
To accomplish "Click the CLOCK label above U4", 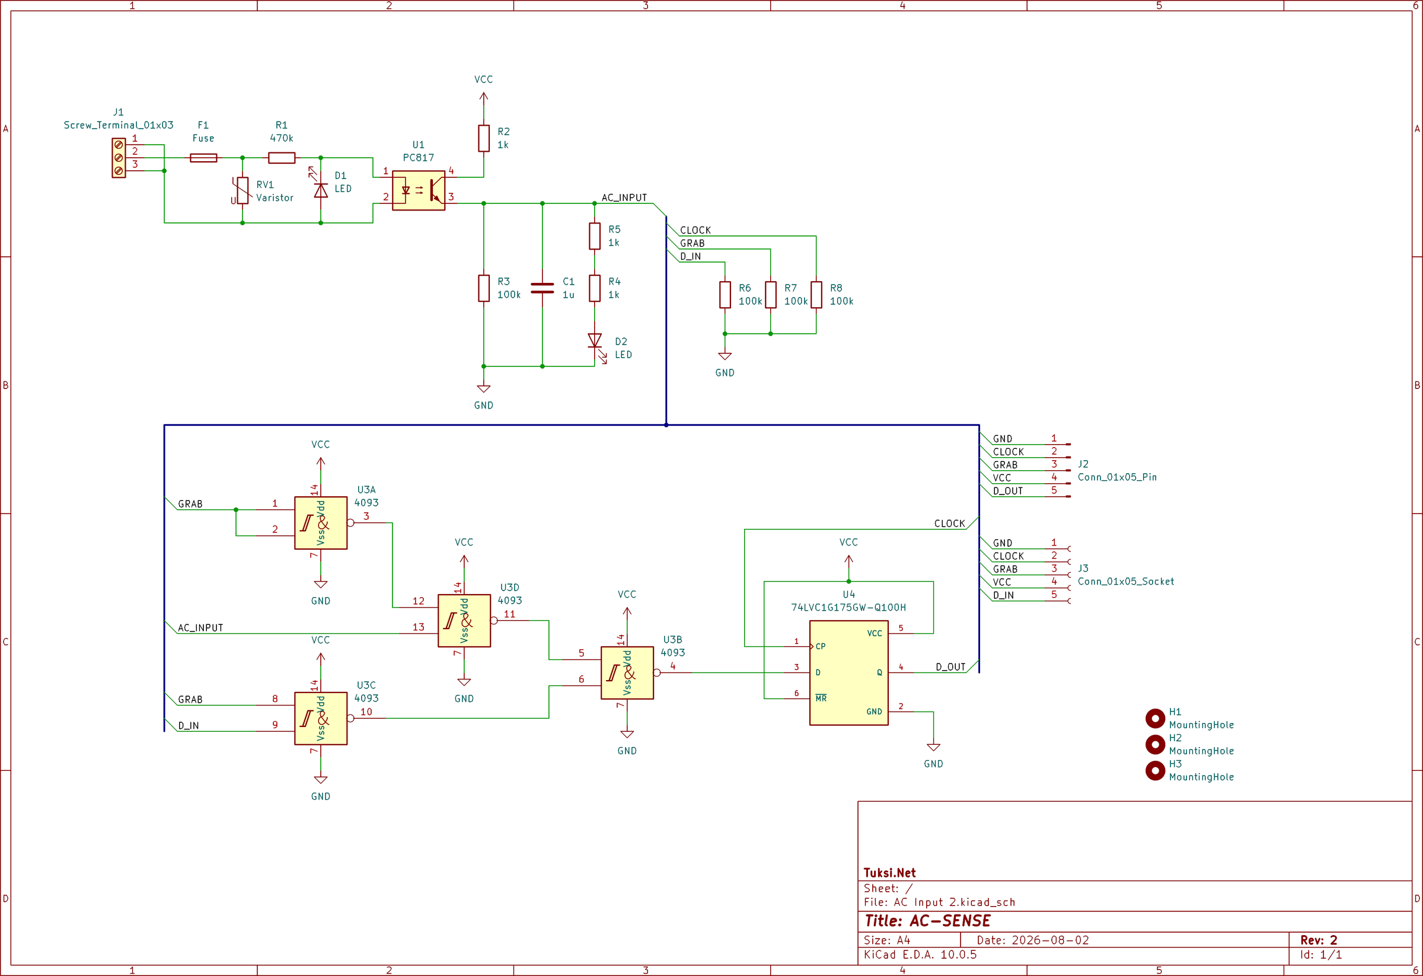I will tap(950, 524).
